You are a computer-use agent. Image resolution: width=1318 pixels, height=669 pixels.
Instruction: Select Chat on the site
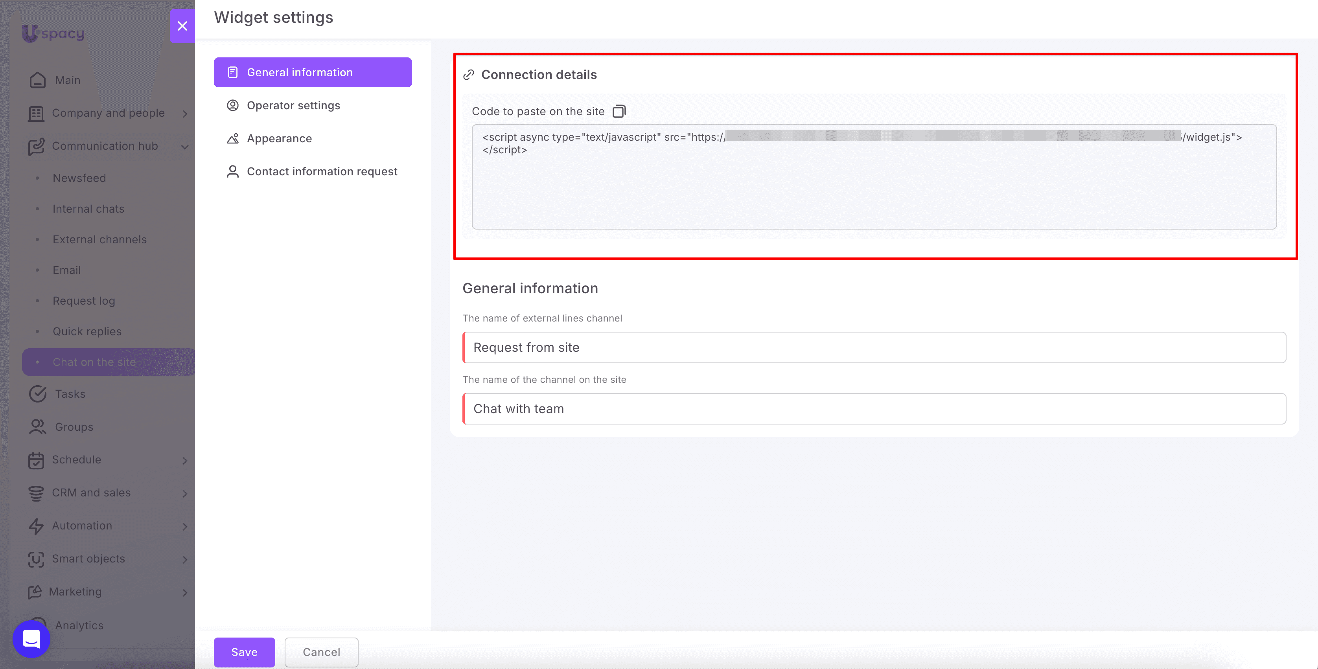[x=109, y=362]
